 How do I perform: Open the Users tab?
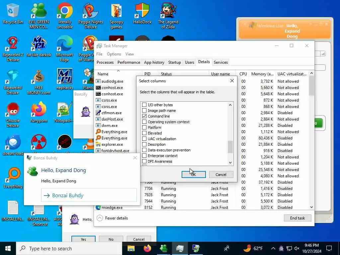pos(190,62)
